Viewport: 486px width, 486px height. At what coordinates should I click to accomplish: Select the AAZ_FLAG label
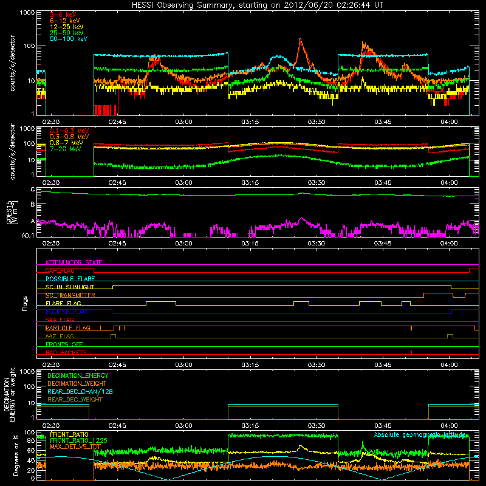click(x=60, y=336)
